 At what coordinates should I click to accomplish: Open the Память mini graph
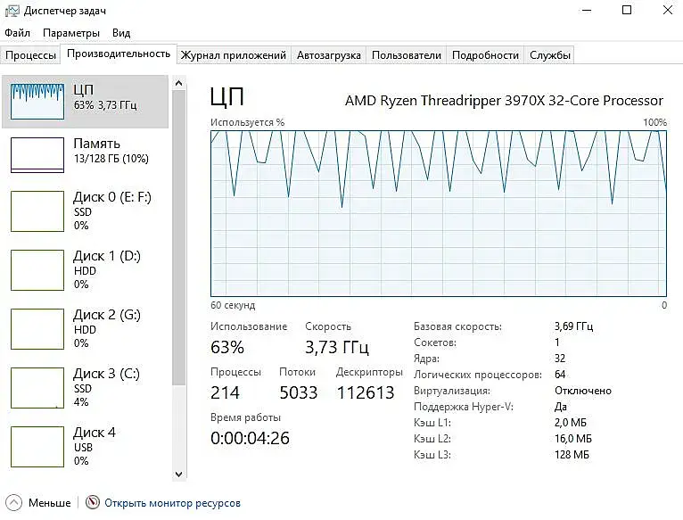pos(37,153)
